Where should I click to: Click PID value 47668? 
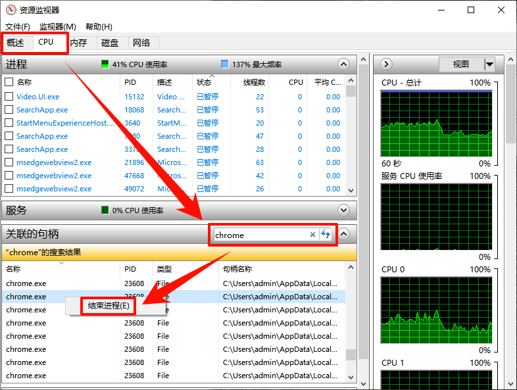pos(134,176)
